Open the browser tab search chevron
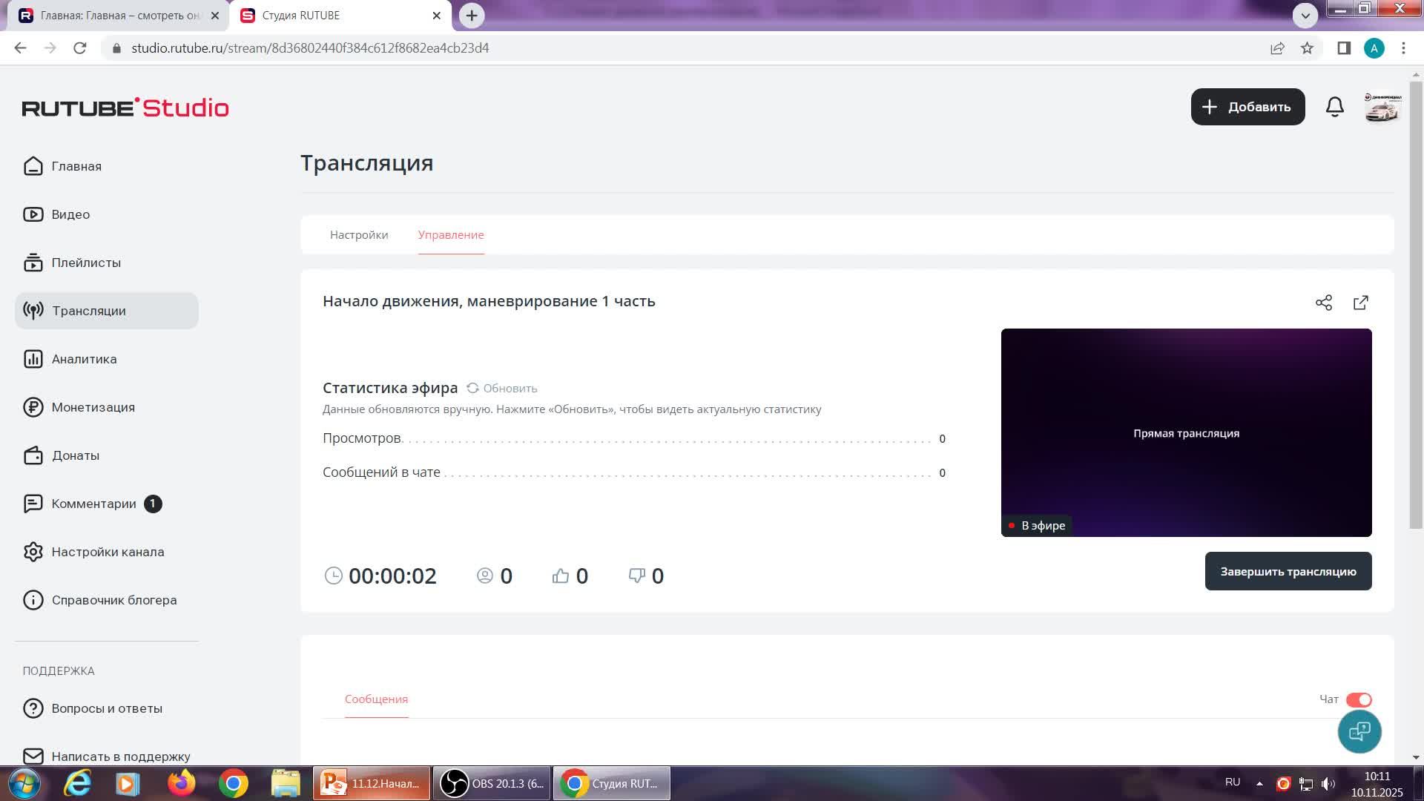 point(1307,15)
